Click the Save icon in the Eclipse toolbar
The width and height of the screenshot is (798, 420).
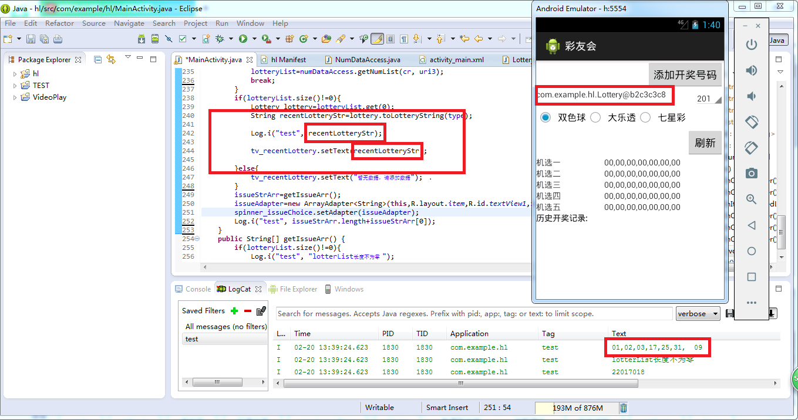(x=31, y=39)
